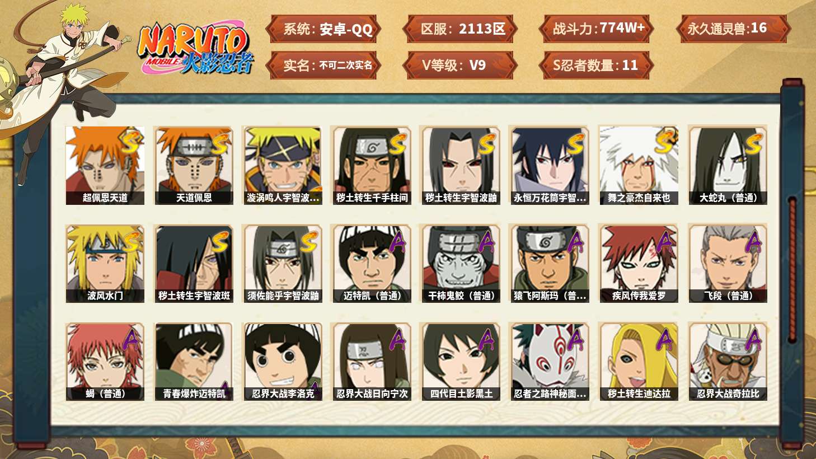The height and width of the screenshot is (459, 816).
Task: Click the 系统: 安卓-QQ banner
Action: [323, 29]
